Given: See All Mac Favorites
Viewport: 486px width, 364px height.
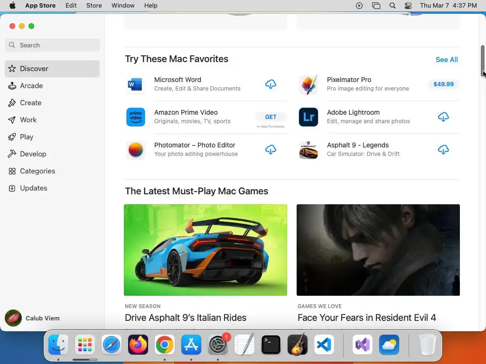Looking at the screenshot, I should pos(447,60).
